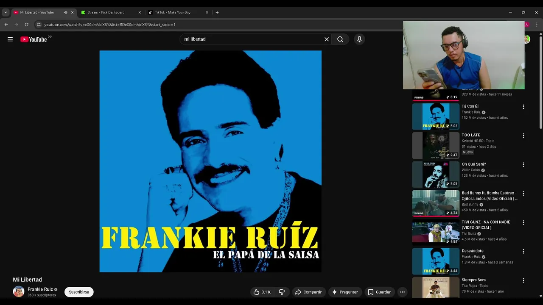Screen dimensions: 543x305
Task: Reload the current page
Action: (26, 25)
